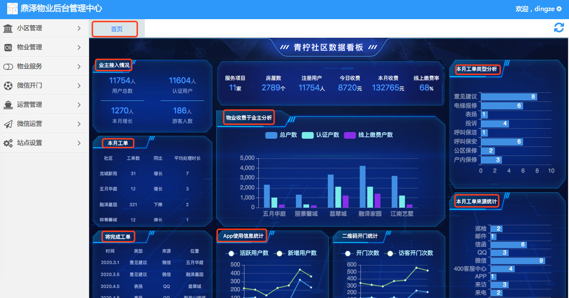Expand the 运营管理 chevron
Viewport: 569px width, 298px height.
tap(79, 105)
